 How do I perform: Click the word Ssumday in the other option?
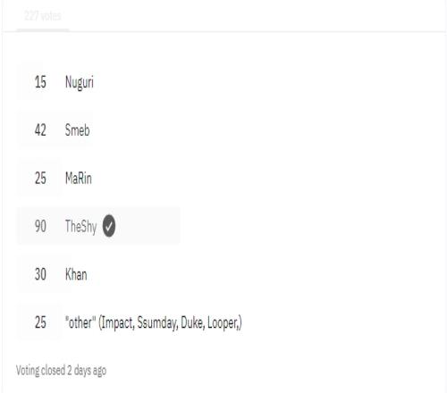(x=157, y=322)
